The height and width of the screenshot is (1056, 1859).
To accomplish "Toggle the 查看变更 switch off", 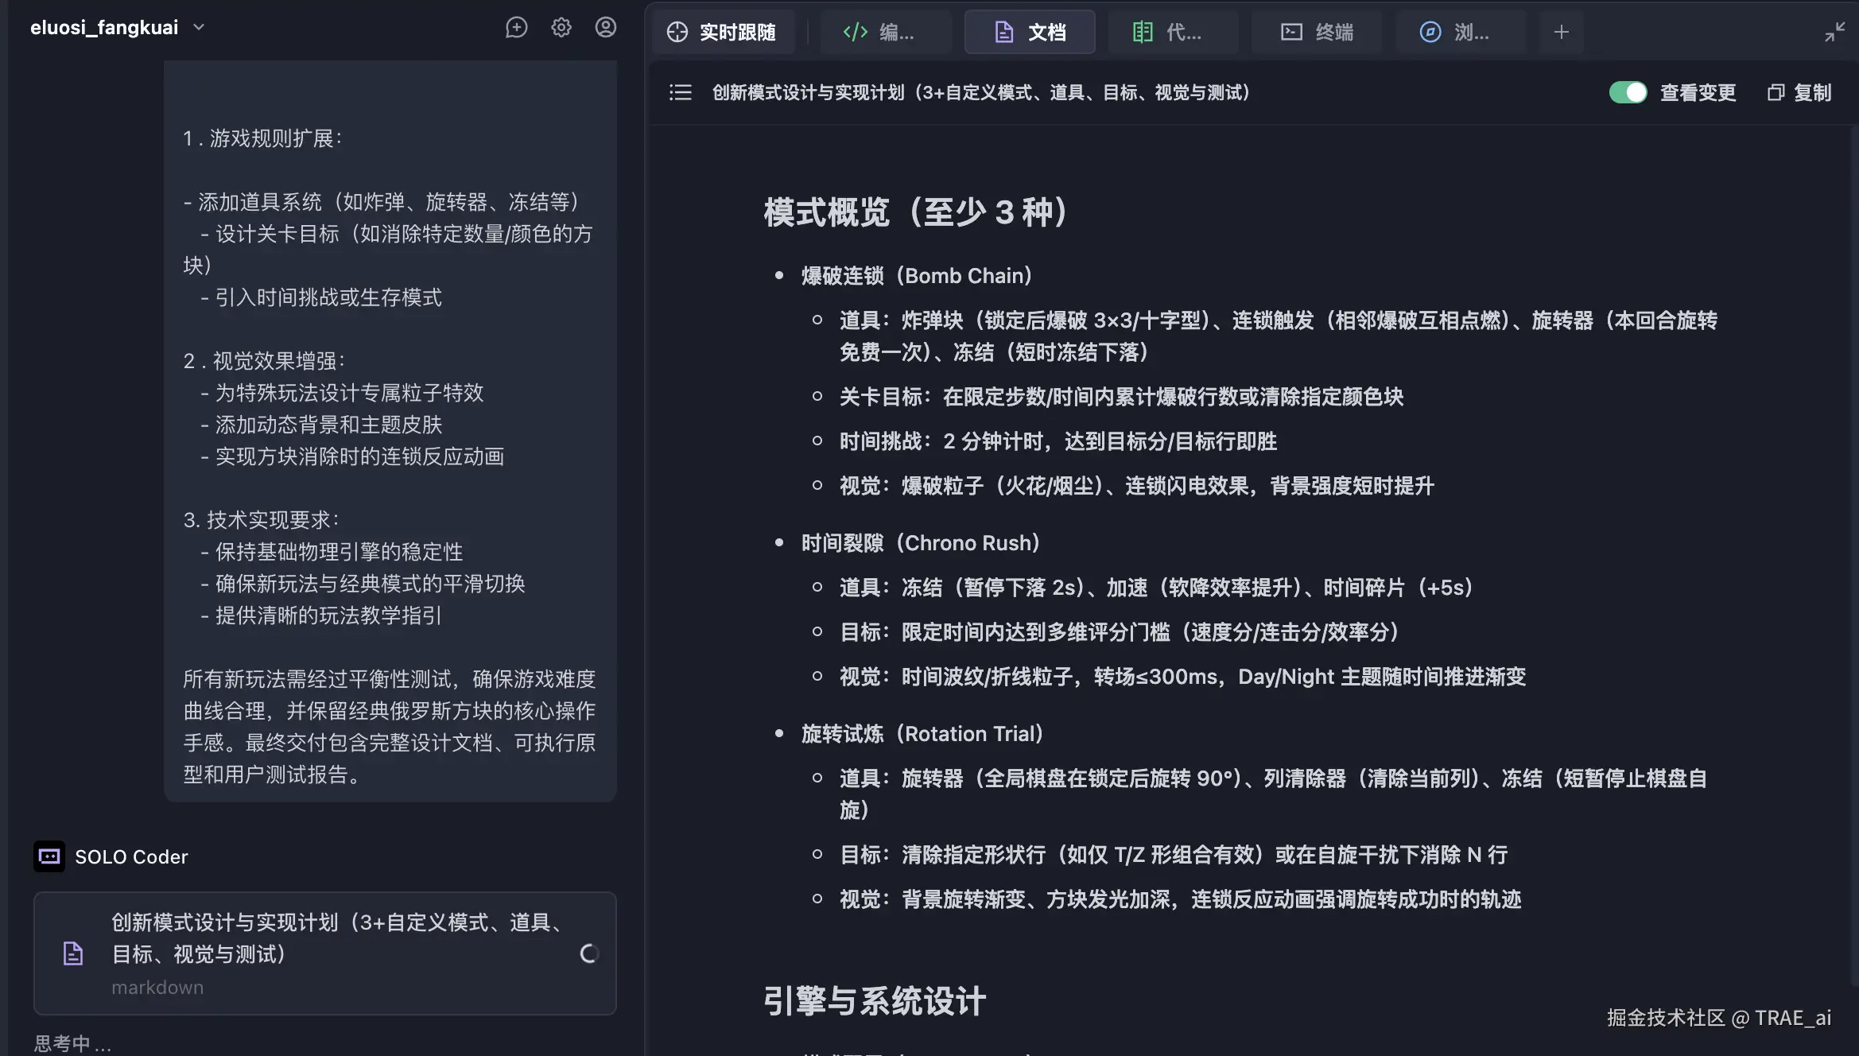I will click(1628, 93).
